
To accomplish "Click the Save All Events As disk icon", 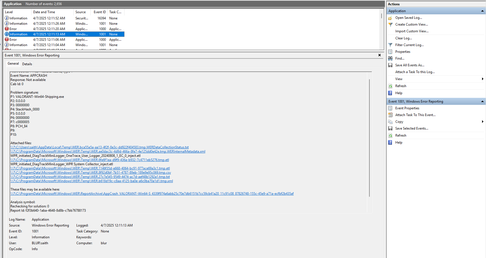I will (390, 65).
